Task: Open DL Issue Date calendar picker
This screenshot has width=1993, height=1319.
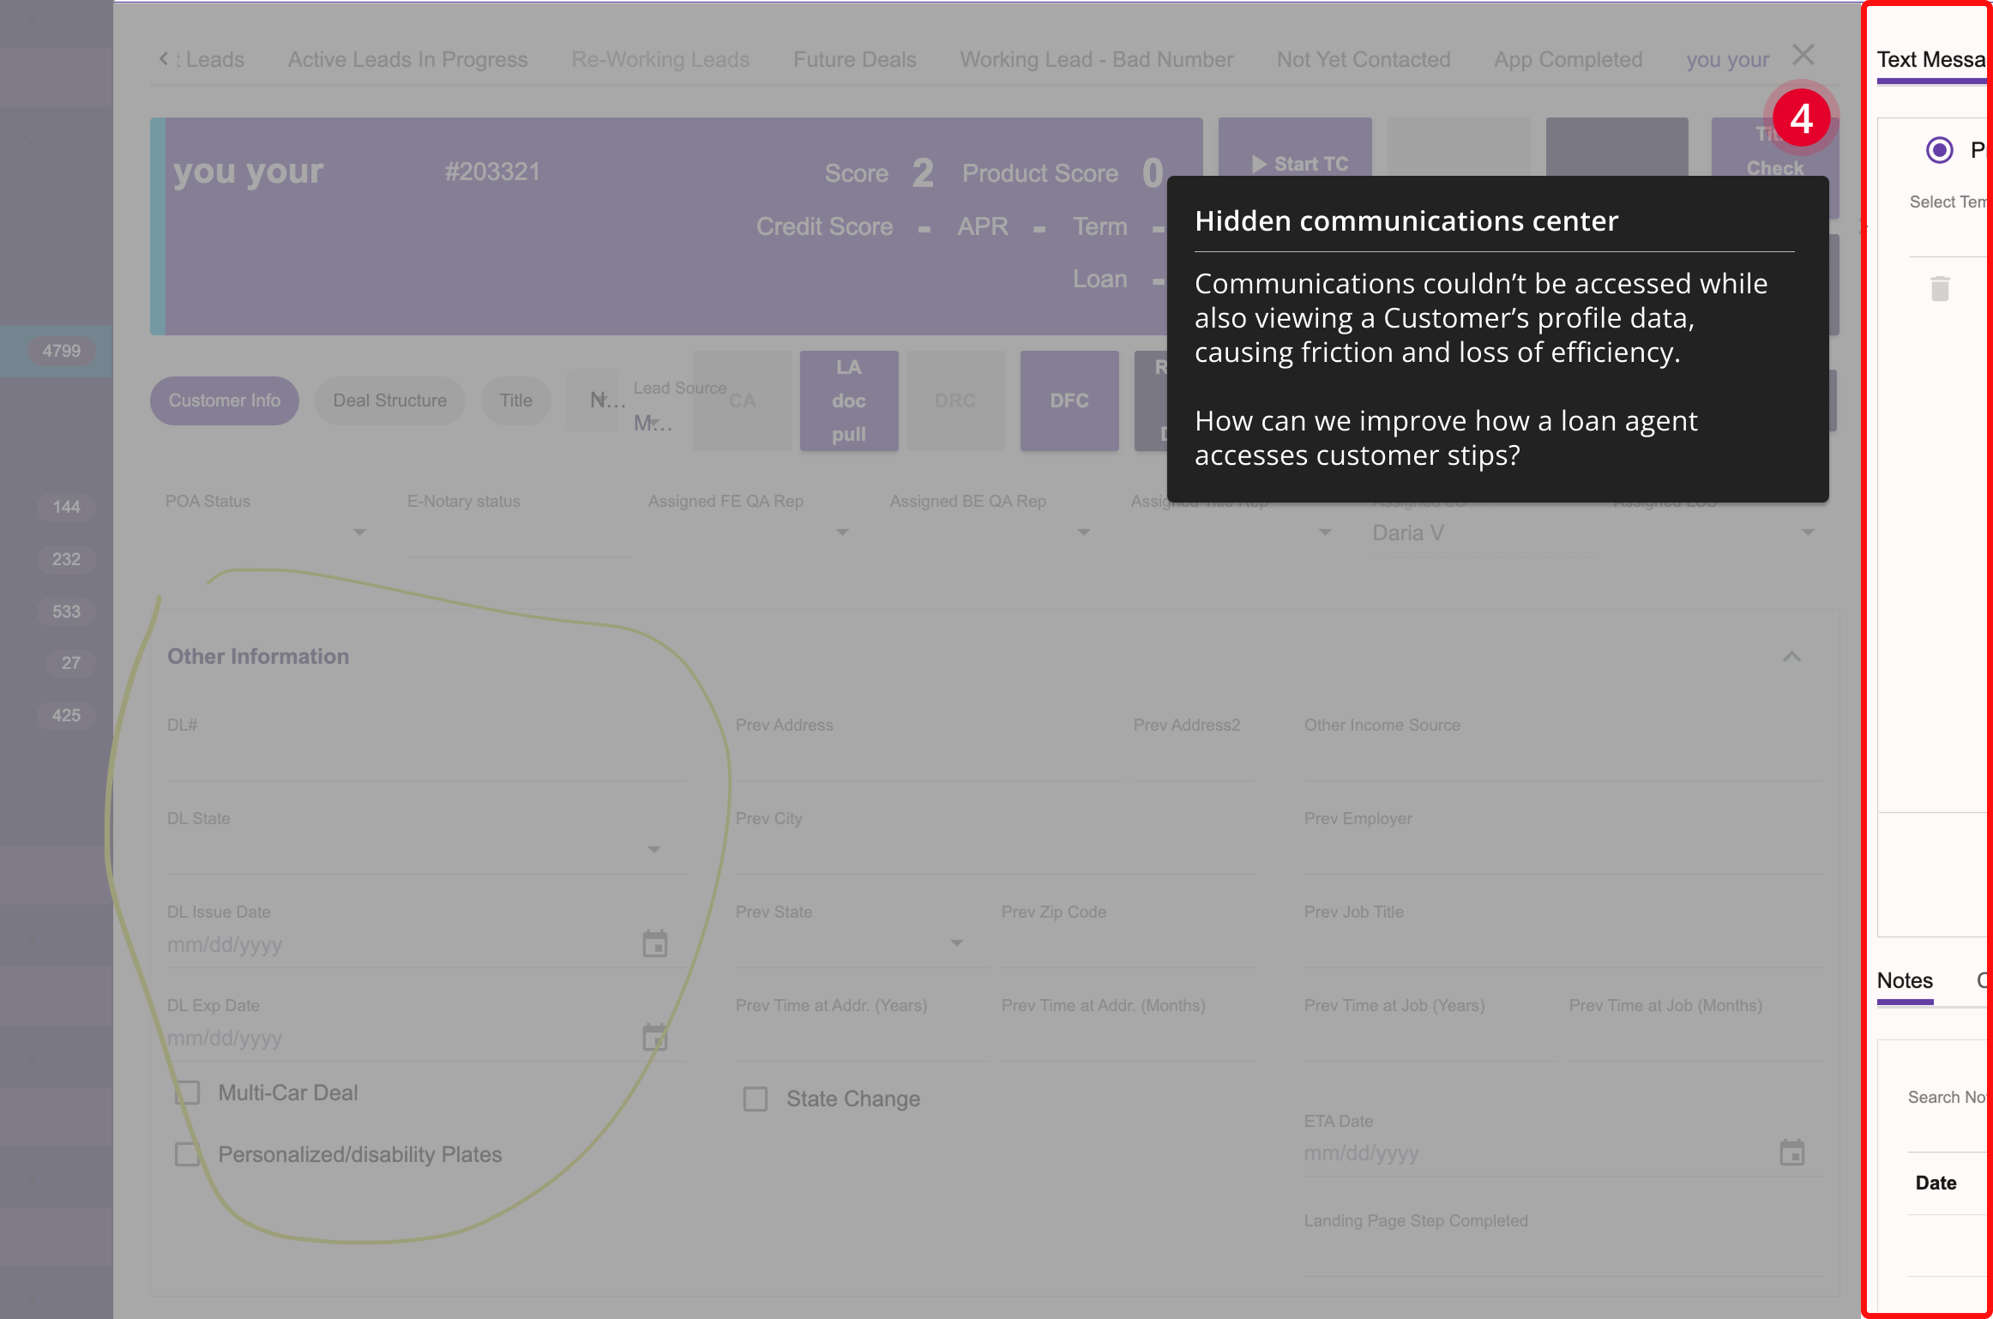Action: [655, 943]
